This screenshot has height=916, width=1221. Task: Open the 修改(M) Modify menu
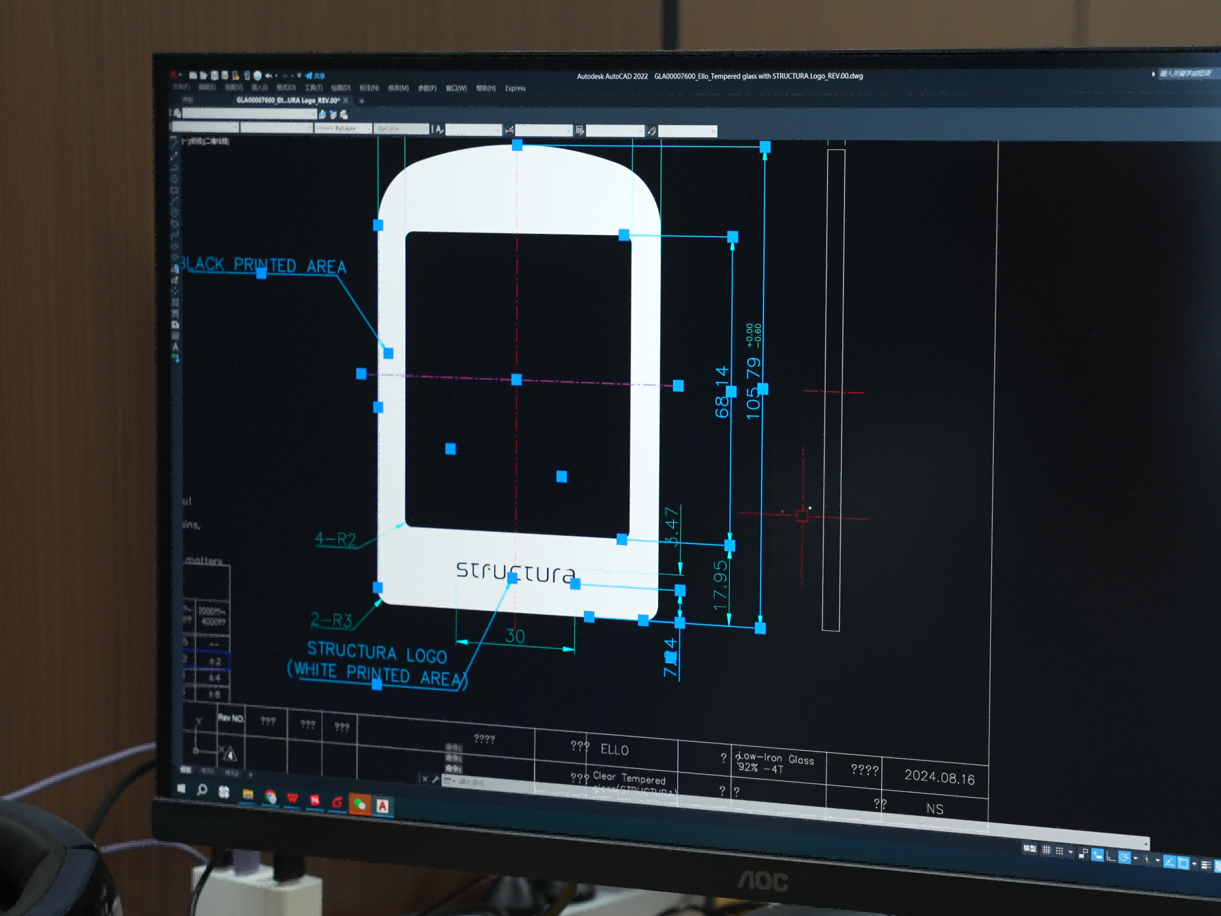pos(398,88)
